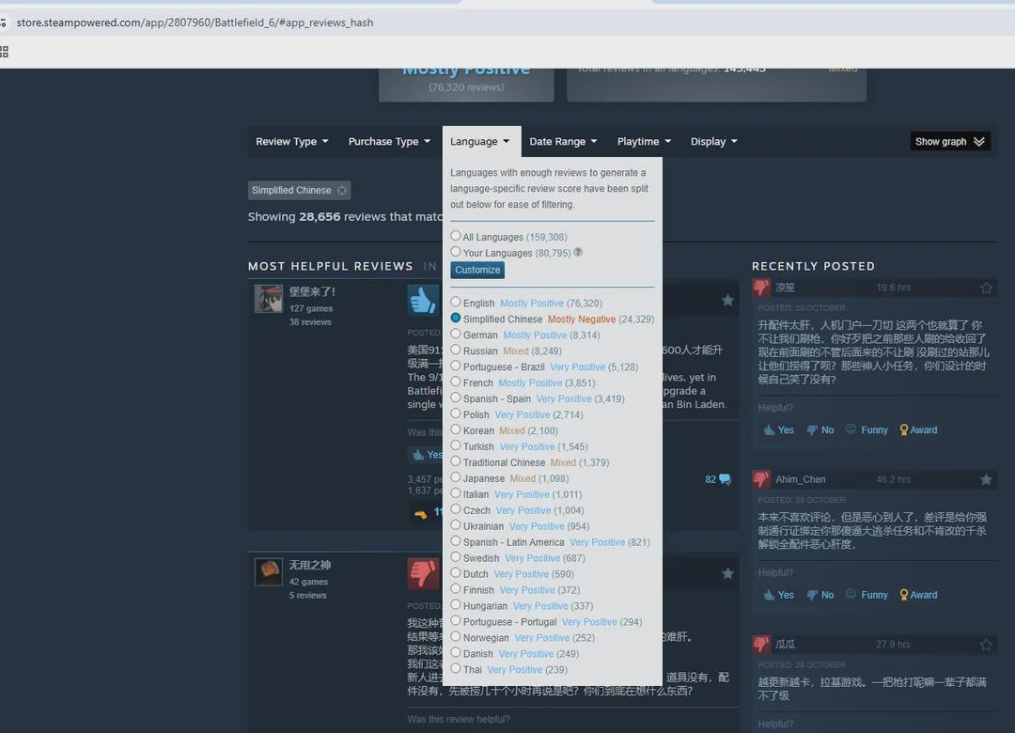
Task: Click the star icon on 瓜瓜 review
Action: 986,645
